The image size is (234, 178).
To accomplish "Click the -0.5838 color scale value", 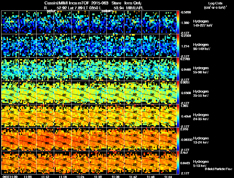I will (186, 12).
